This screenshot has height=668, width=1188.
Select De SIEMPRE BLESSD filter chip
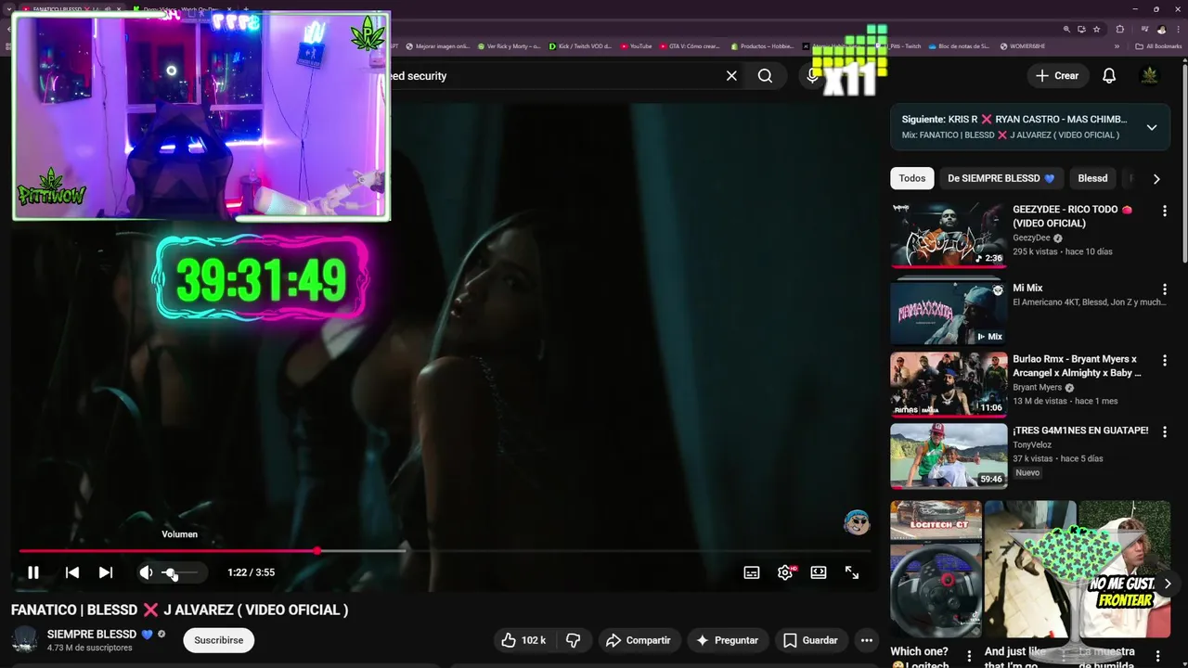coord(1001,178)
